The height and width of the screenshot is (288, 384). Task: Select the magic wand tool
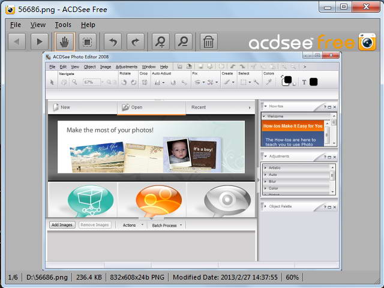point(256,82)
